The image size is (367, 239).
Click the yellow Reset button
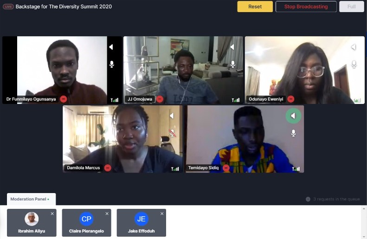[x=255, y=6]
